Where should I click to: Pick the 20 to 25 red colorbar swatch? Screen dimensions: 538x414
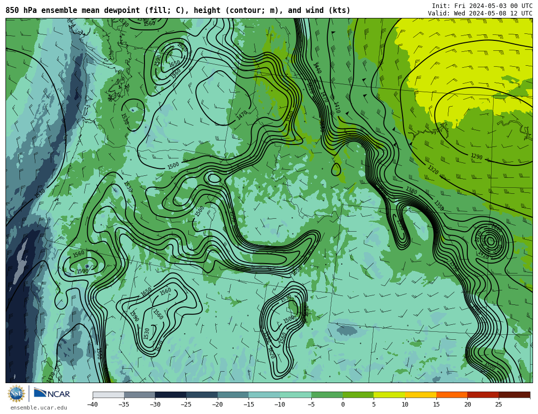(x=483, y=395)
